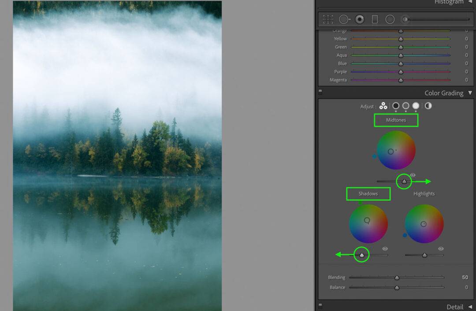Select the Red Eye Correction tool
This screenshot has height=311, width=476.
coord(359,19)
